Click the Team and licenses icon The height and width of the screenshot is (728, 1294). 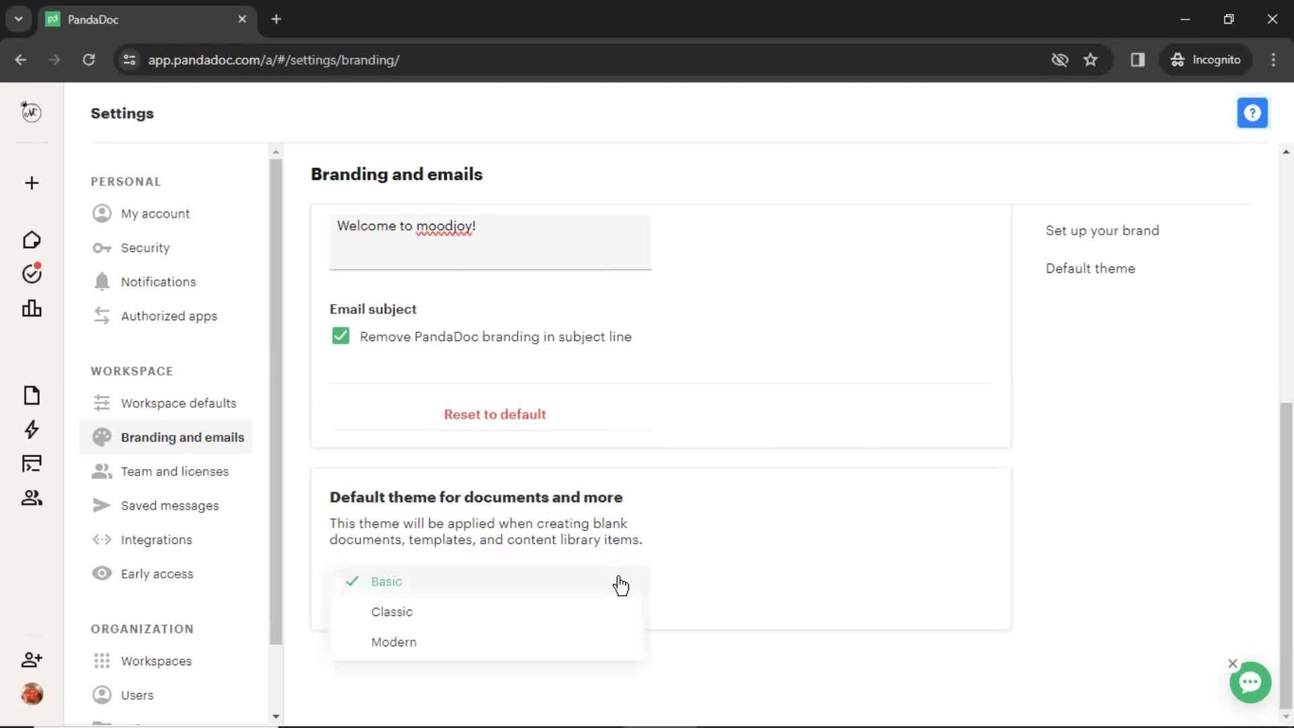[x=101, y=471]
